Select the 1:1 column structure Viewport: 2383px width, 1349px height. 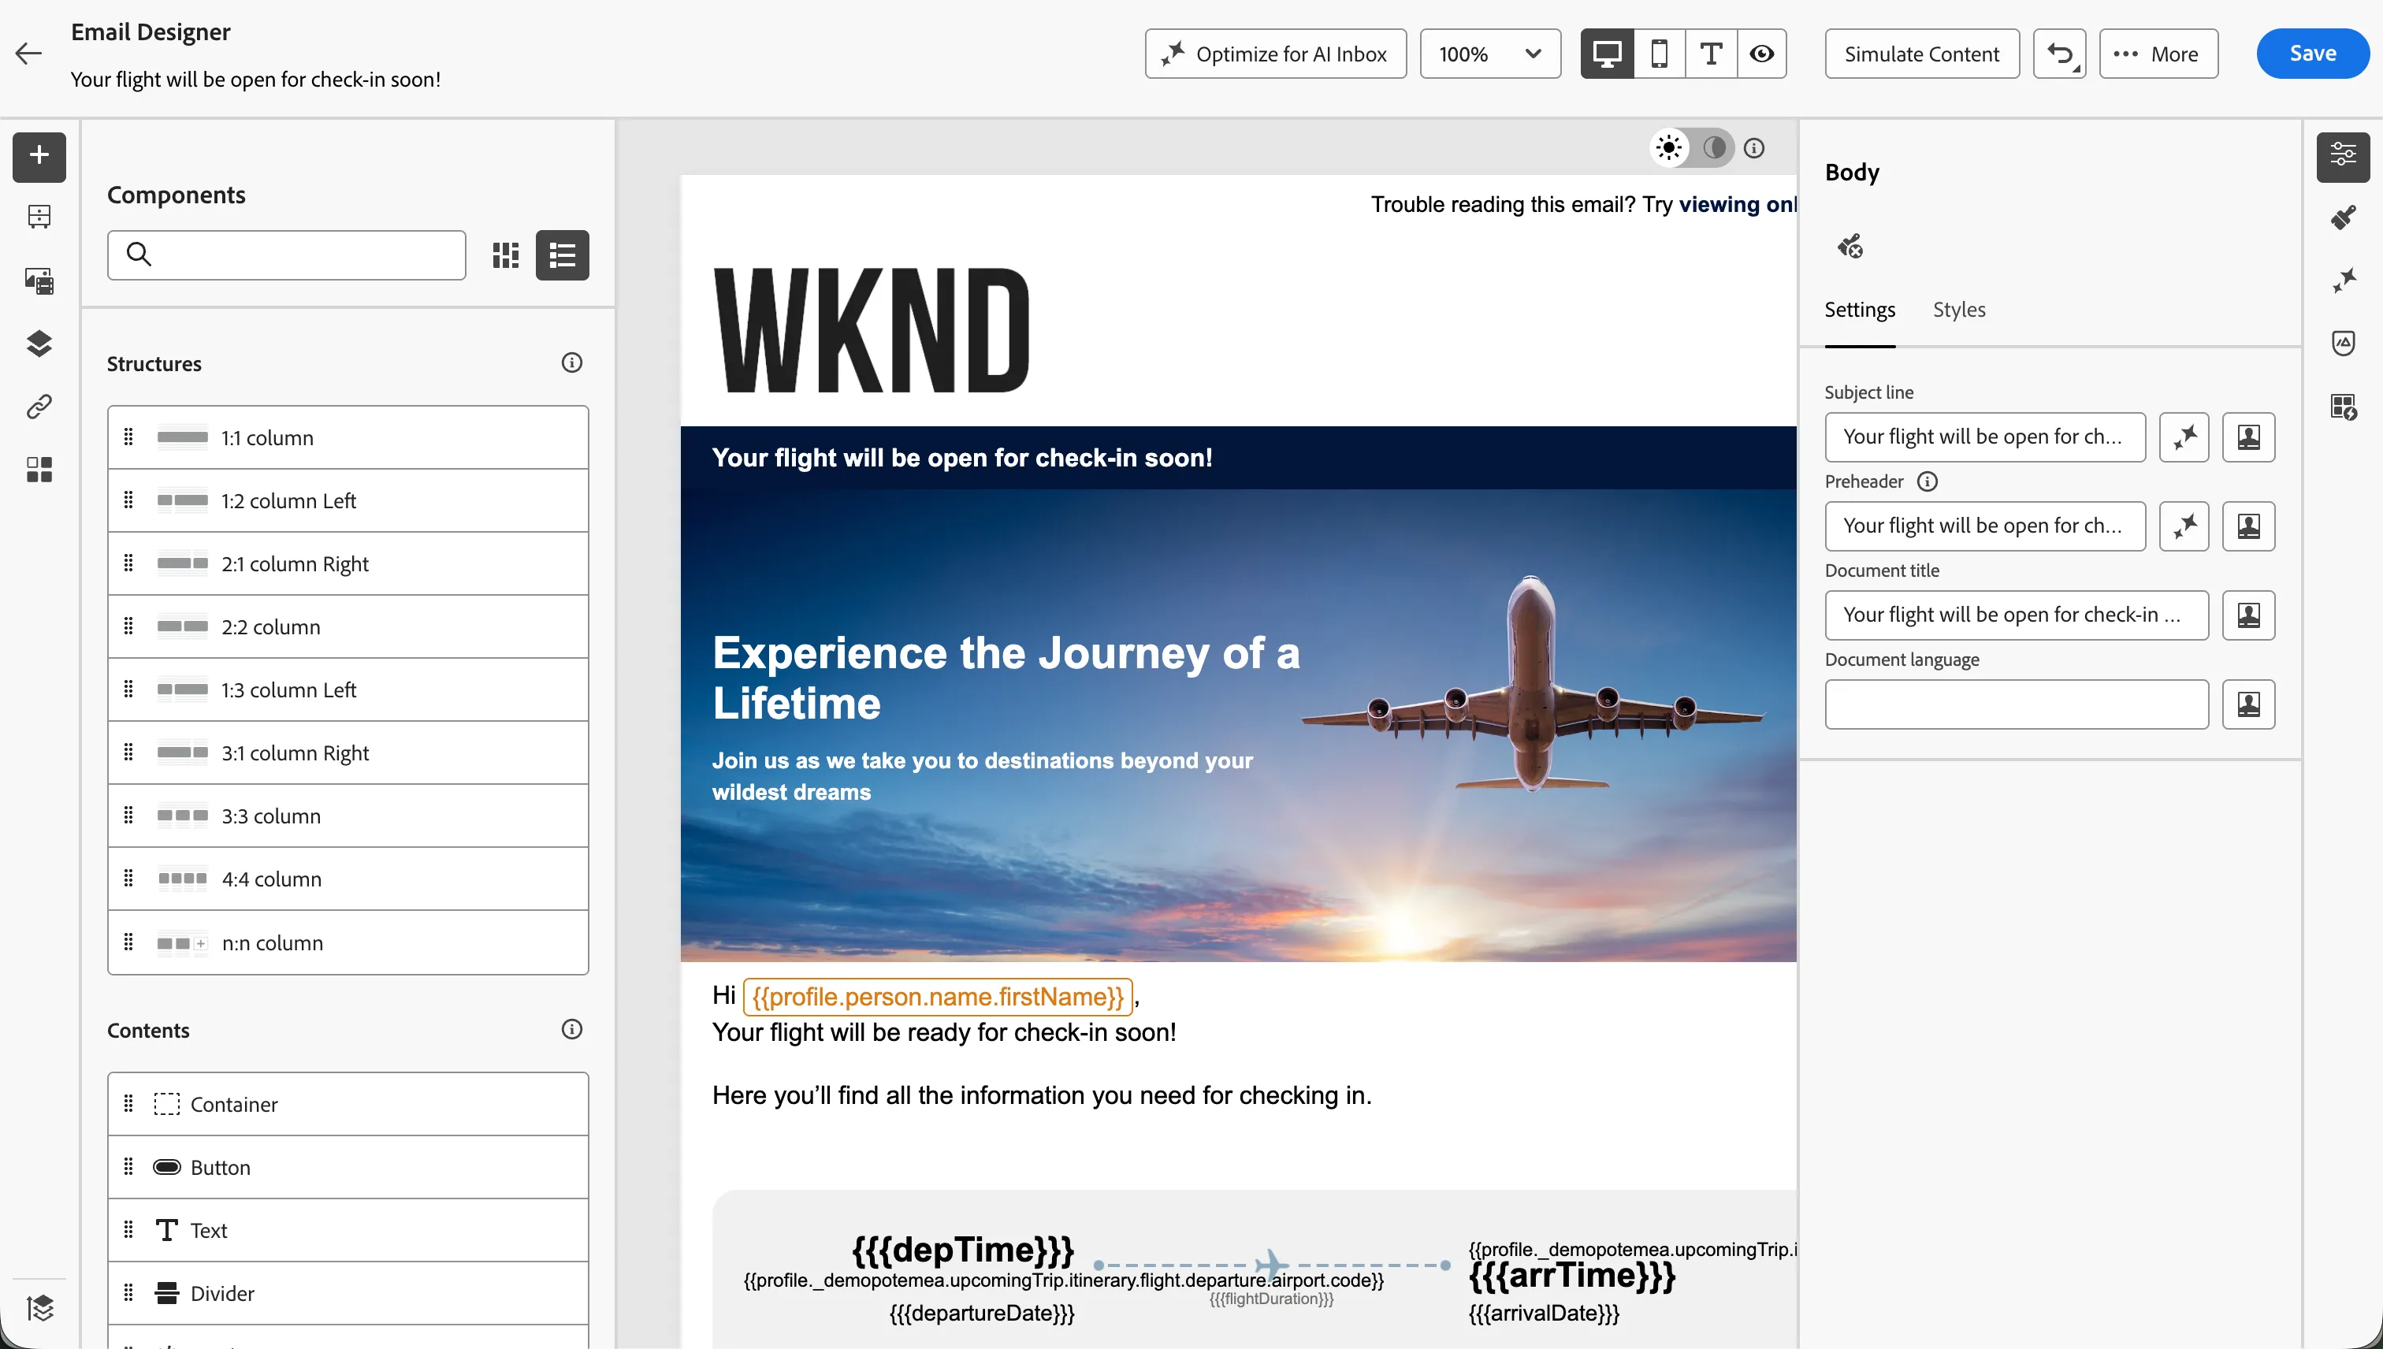pyautogui.click(x=348, y=437)
